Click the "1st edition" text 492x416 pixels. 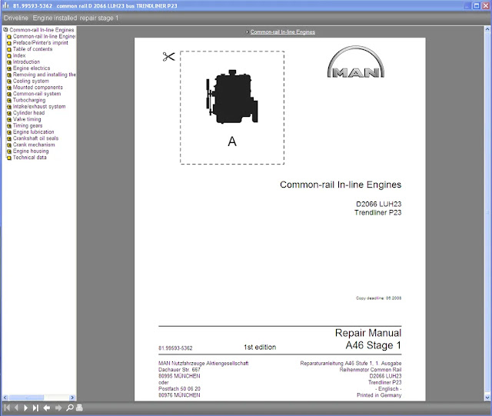click(x=260, y=348)
